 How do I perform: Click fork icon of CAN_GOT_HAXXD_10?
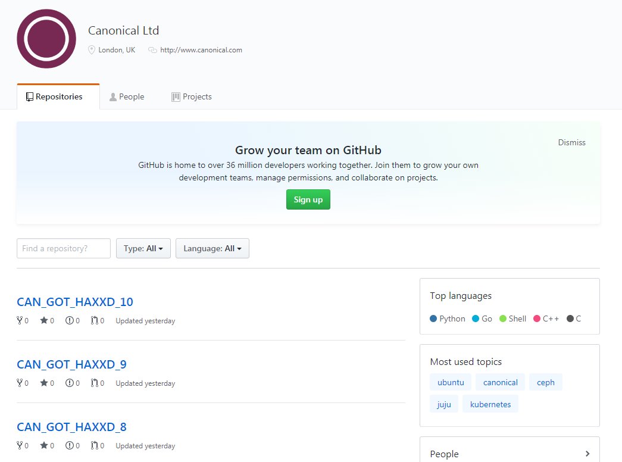[20, 320]
